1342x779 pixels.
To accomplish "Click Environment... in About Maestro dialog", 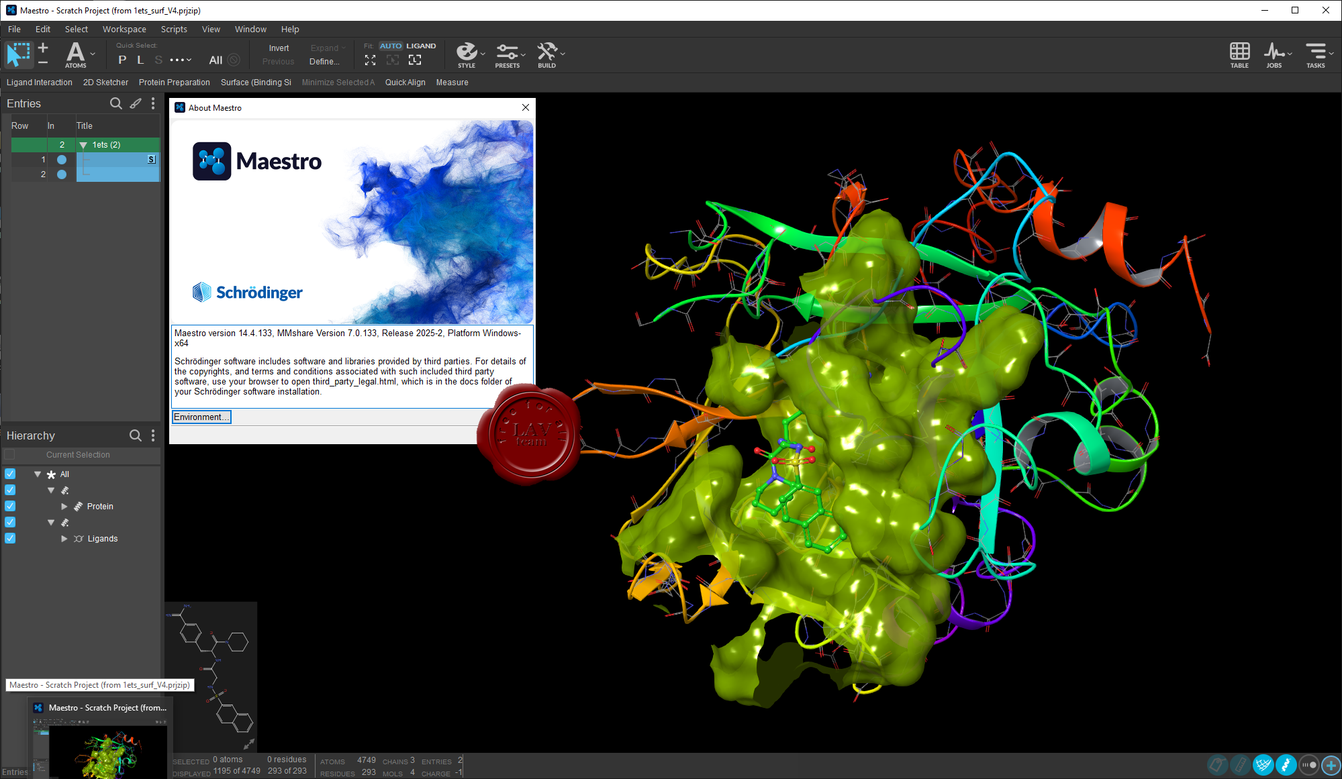I will point(201,417).
